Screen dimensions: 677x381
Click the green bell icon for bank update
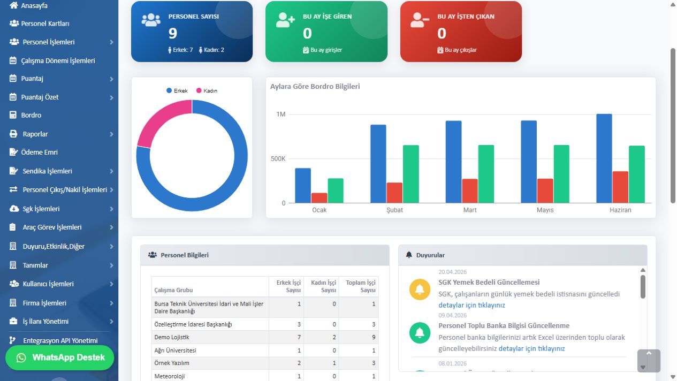420,332
